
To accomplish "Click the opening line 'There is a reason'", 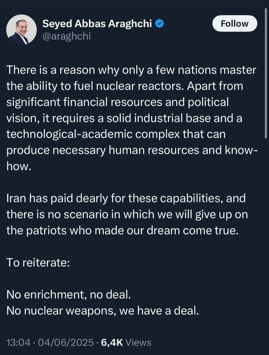I will point(131,70).
